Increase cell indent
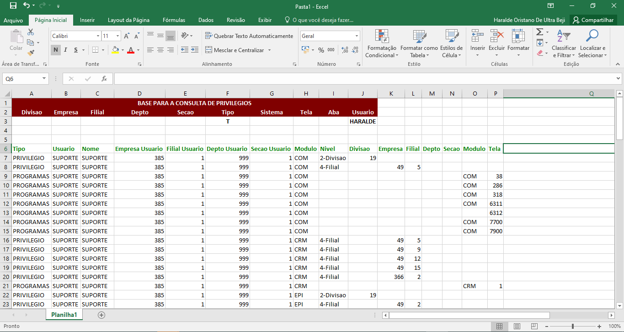The height and width of the screenshot is (332, 624). point(195,50)
